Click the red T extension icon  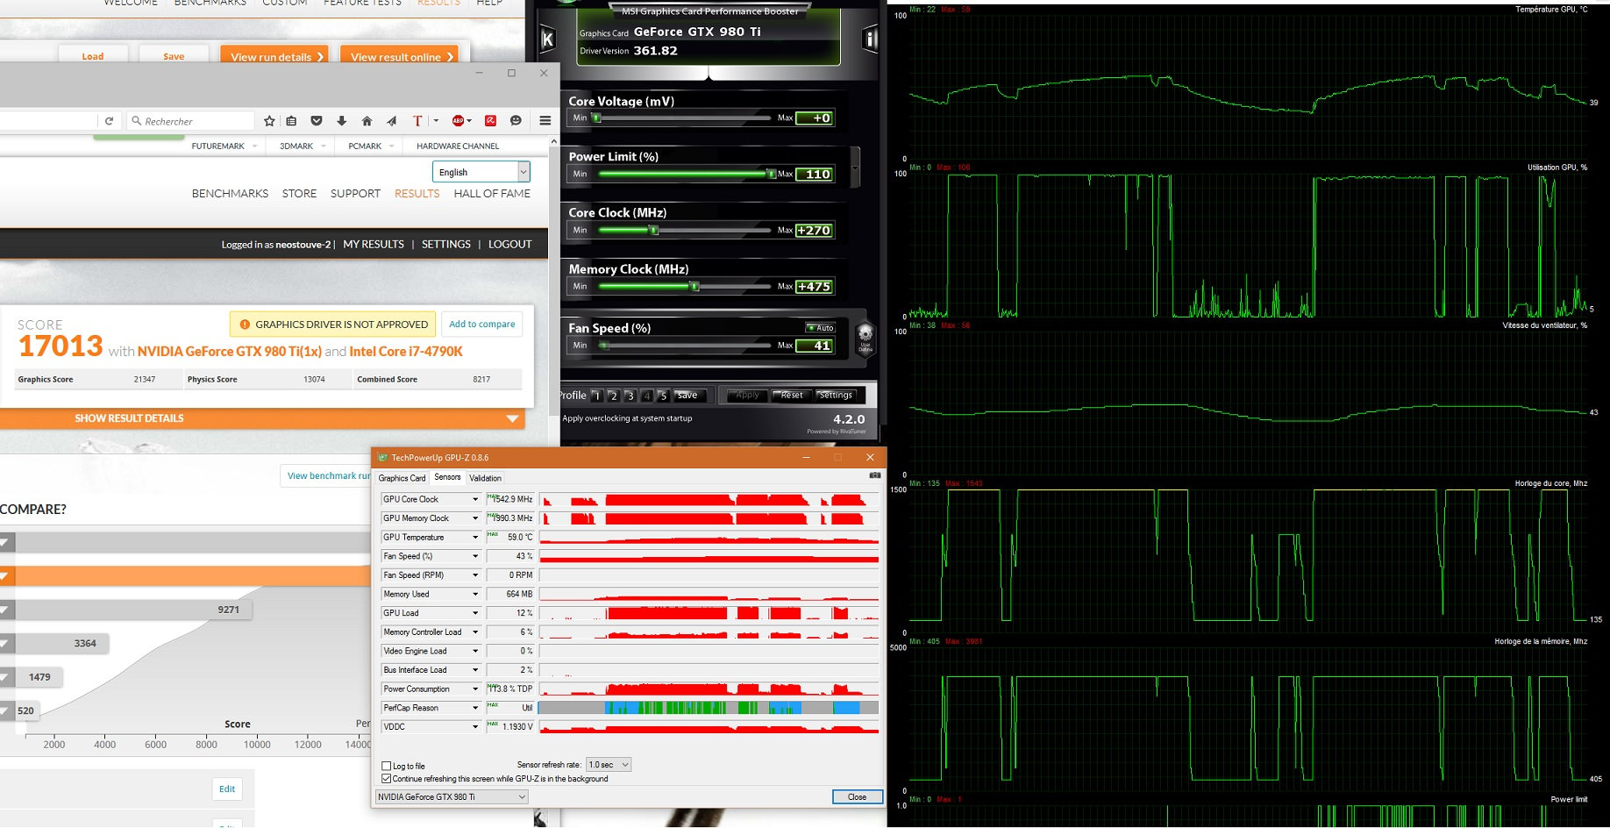[417, 121]
